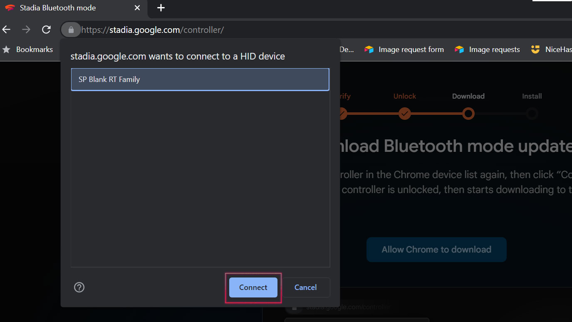Image resolution: width=572 pixels, height=322 pixels.
Task: Select SP Blank RT Family device
Action: [x=200, y=79]
